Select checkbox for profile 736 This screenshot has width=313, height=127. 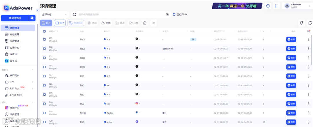point(44,85)
